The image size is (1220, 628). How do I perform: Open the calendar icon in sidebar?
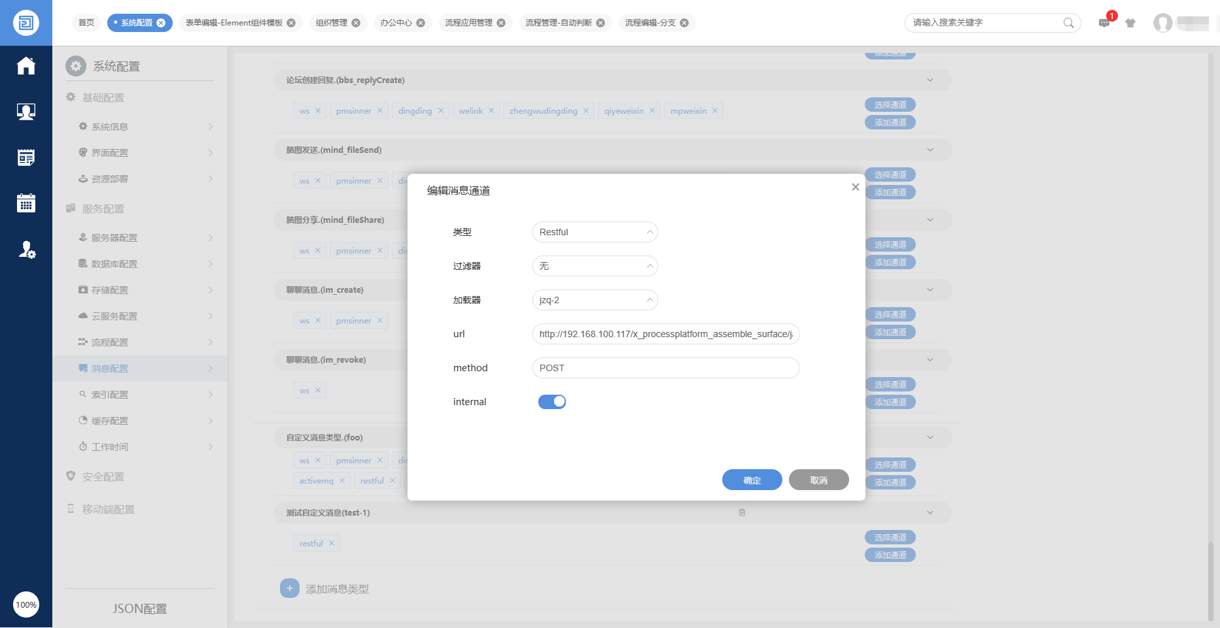point(26,203)
